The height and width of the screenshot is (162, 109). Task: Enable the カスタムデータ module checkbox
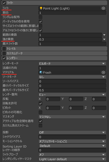point(4,53)
